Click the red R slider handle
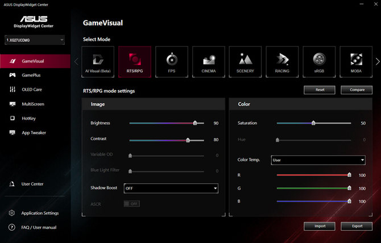 point(349,175)
